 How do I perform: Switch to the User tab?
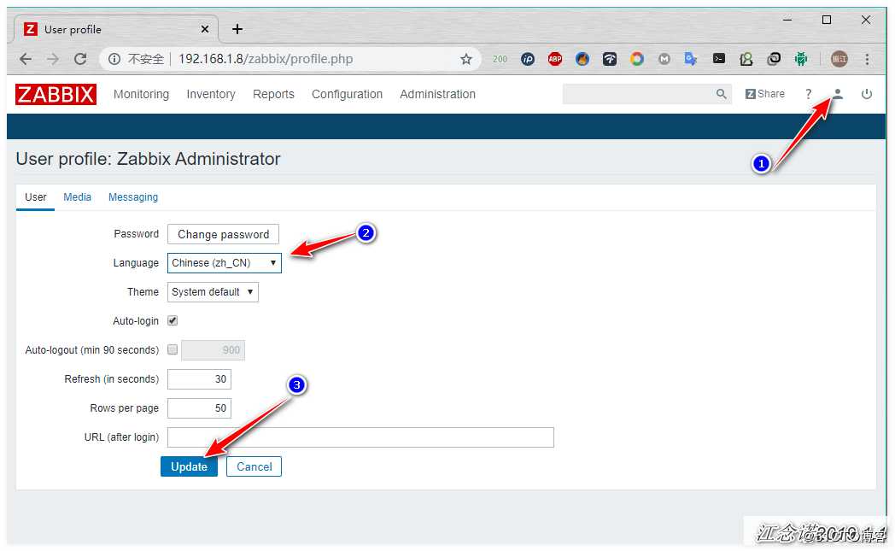point(35,197)
